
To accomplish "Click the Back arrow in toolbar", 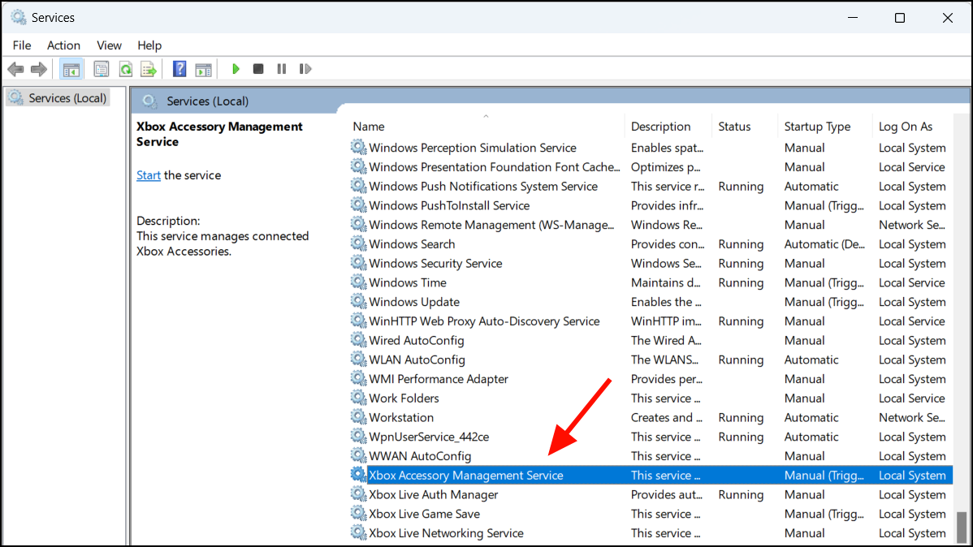I will pos(15,69).
